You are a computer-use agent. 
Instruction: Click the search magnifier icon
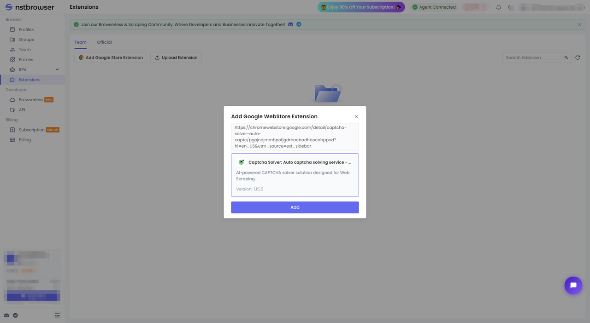566,58
